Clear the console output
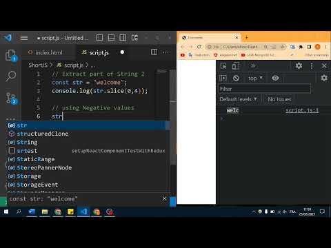This screenshot has width=331, height=248. pos(236,78)
